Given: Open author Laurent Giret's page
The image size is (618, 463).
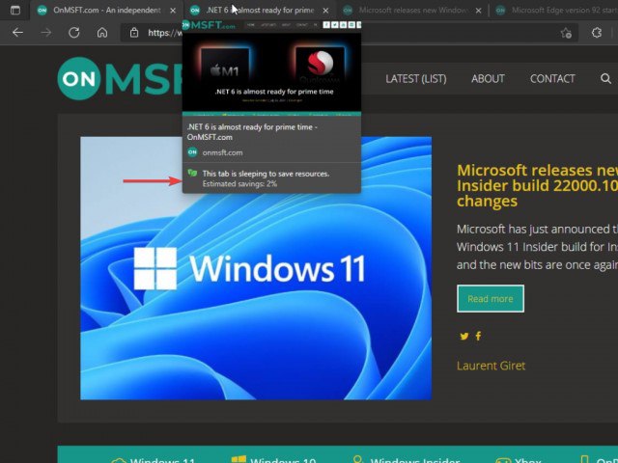Looking at the screenshot, I should pos(491,366).
